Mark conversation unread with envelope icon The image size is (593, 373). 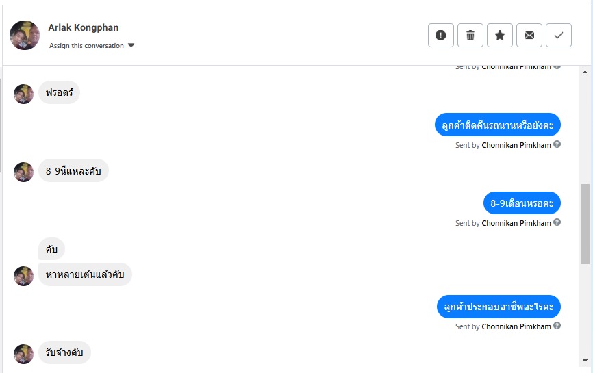tap(529, 36)
